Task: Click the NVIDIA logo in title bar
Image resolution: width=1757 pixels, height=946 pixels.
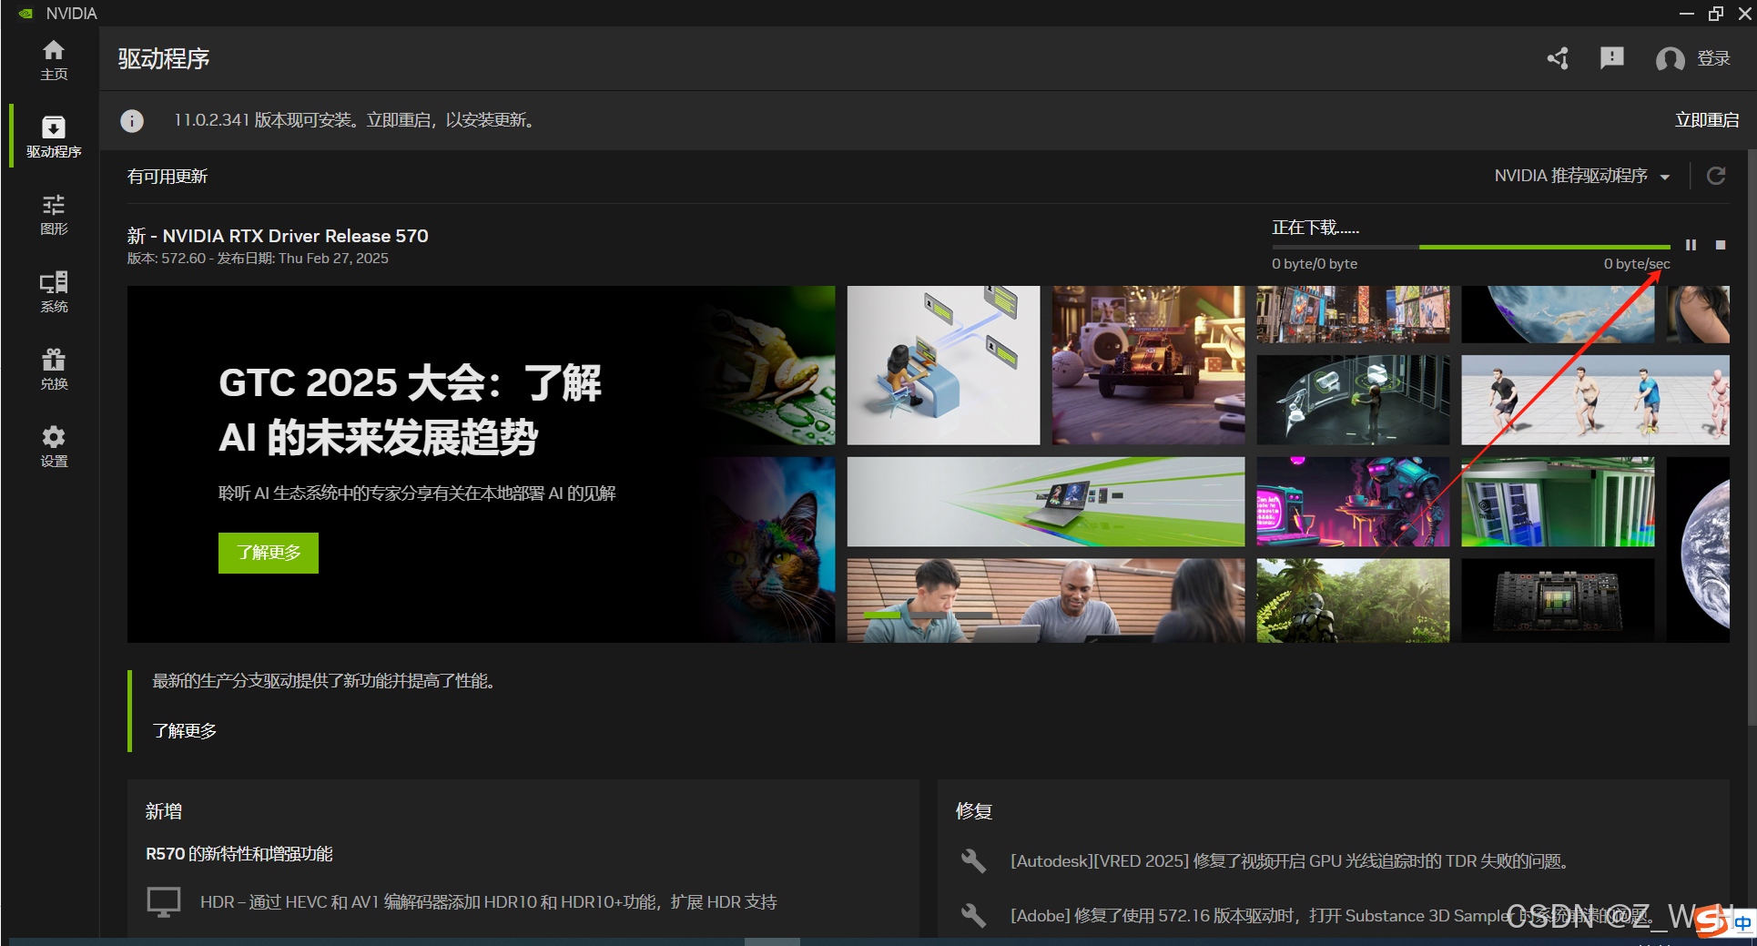Action: 26,13
